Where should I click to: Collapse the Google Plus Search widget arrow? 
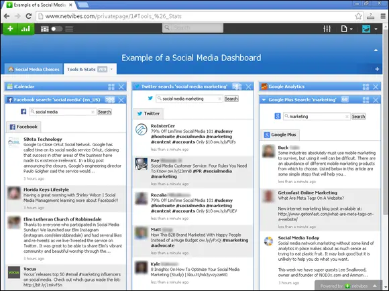264,100
